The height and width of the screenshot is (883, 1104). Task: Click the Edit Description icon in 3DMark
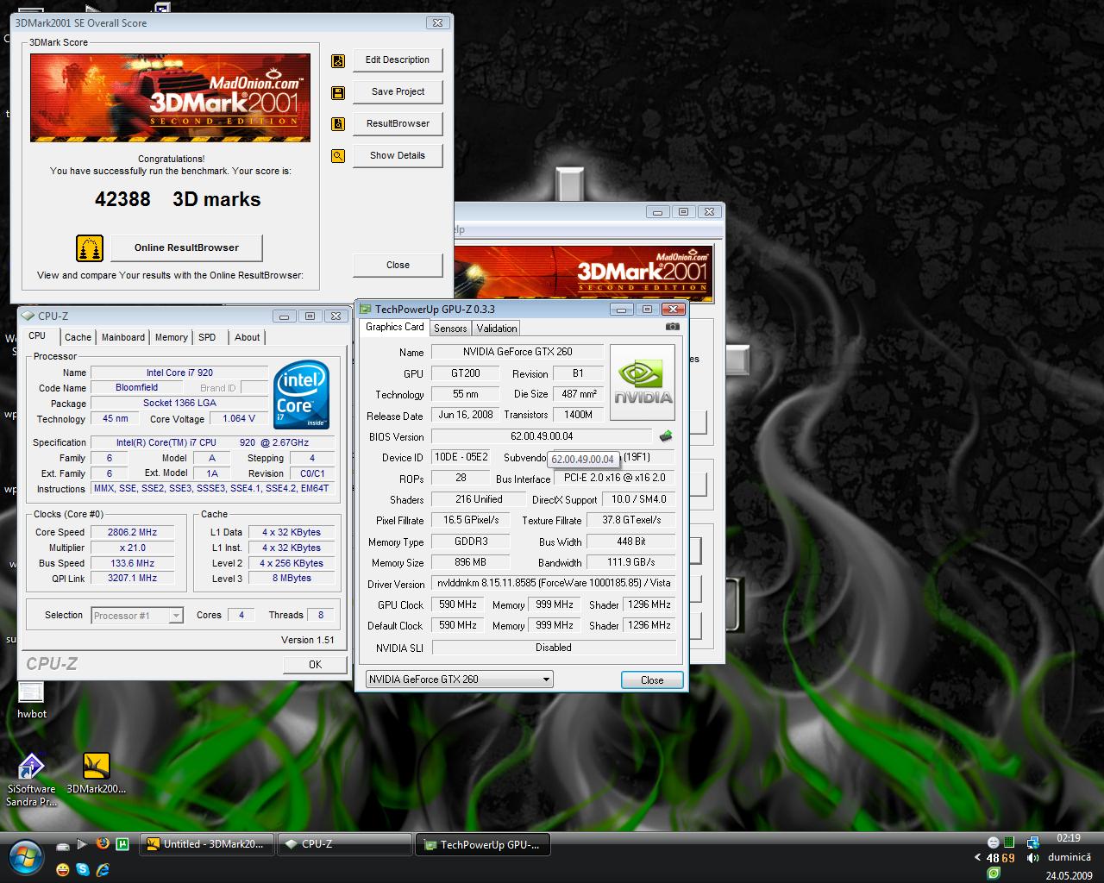pos(338,60)
